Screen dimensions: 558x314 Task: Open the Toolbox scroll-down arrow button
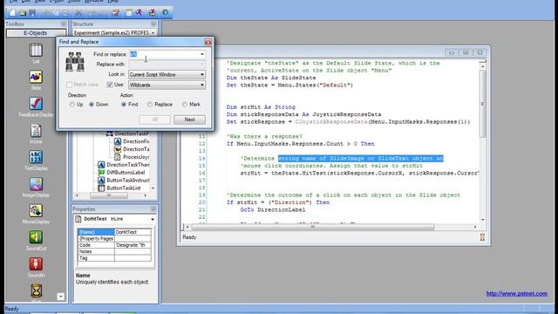tap(60, 297)
